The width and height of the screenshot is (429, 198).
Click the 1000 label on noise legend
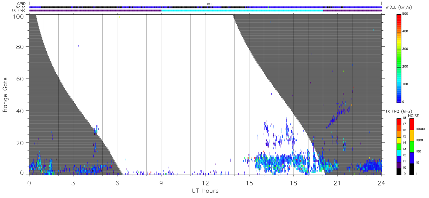pyautogui.click(x=419, y=140)
